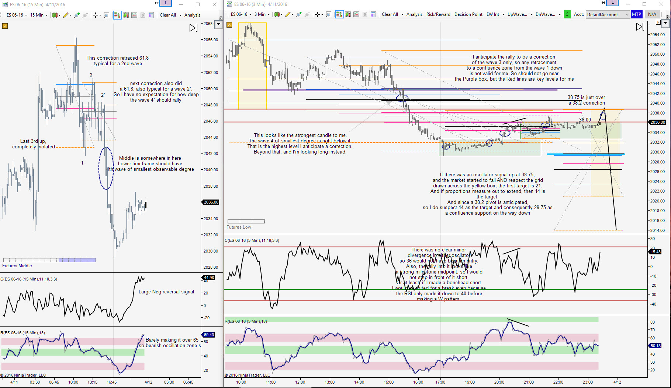Click zoom-in plus icon in 15 Min chart
Viewport: 671px width, 388px height.
pyautogui.click(x=77, y=15)
